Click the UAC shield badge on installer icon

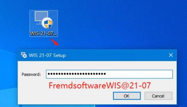48,23
